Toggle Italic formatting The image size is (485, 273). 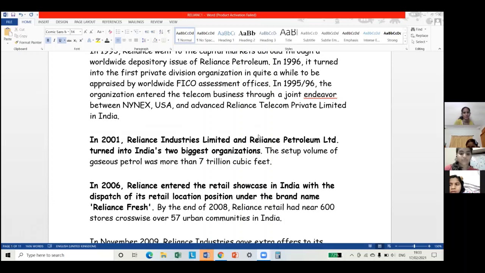click(x=54, y=40)
